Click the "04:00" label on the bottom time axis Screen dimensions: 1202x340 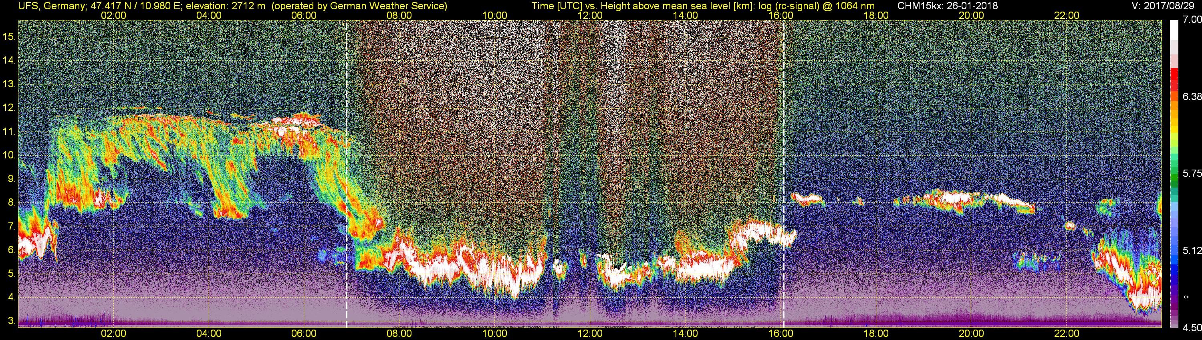pos(209,334)
